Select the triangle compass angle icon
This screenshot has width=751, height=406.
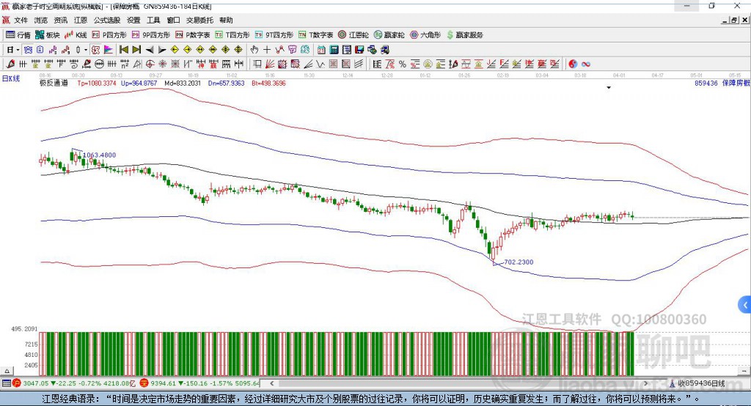137,64
